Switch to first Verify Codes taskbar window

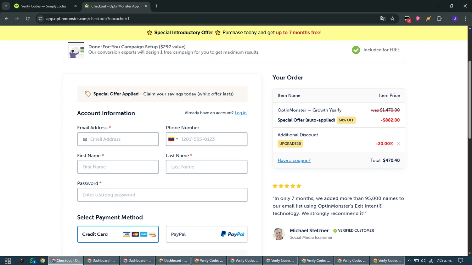[209, 261]
